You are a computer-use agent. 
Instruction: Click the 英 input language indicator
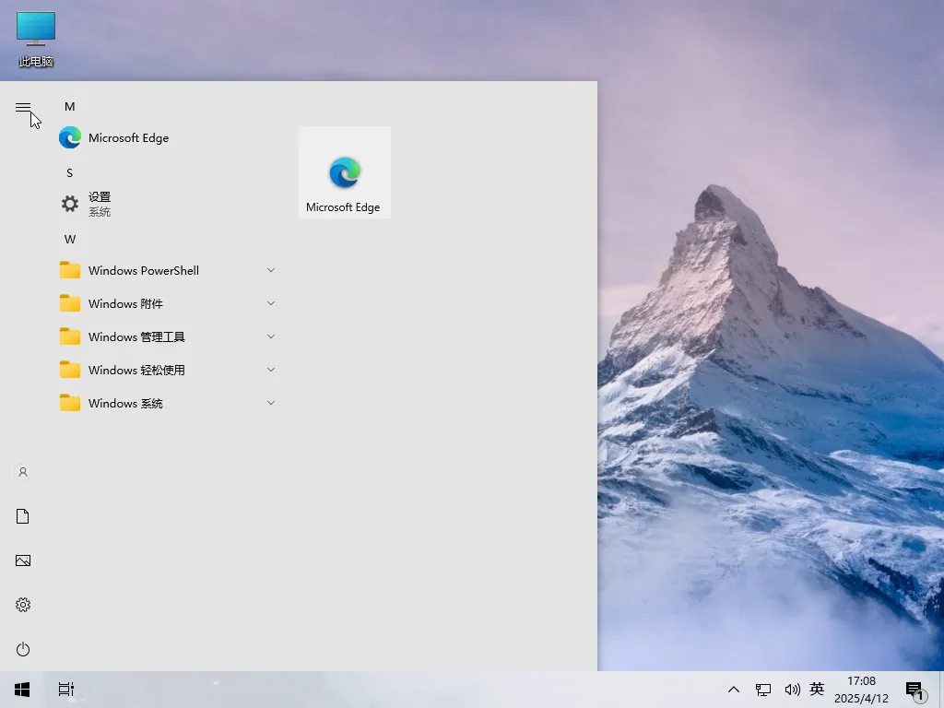(817, 689)
